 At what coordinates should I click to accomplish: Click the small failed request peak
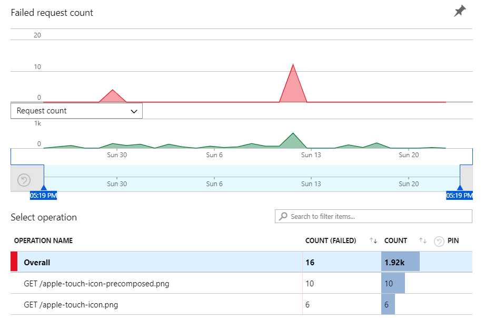pyautogui.click(x=113, y=96)
